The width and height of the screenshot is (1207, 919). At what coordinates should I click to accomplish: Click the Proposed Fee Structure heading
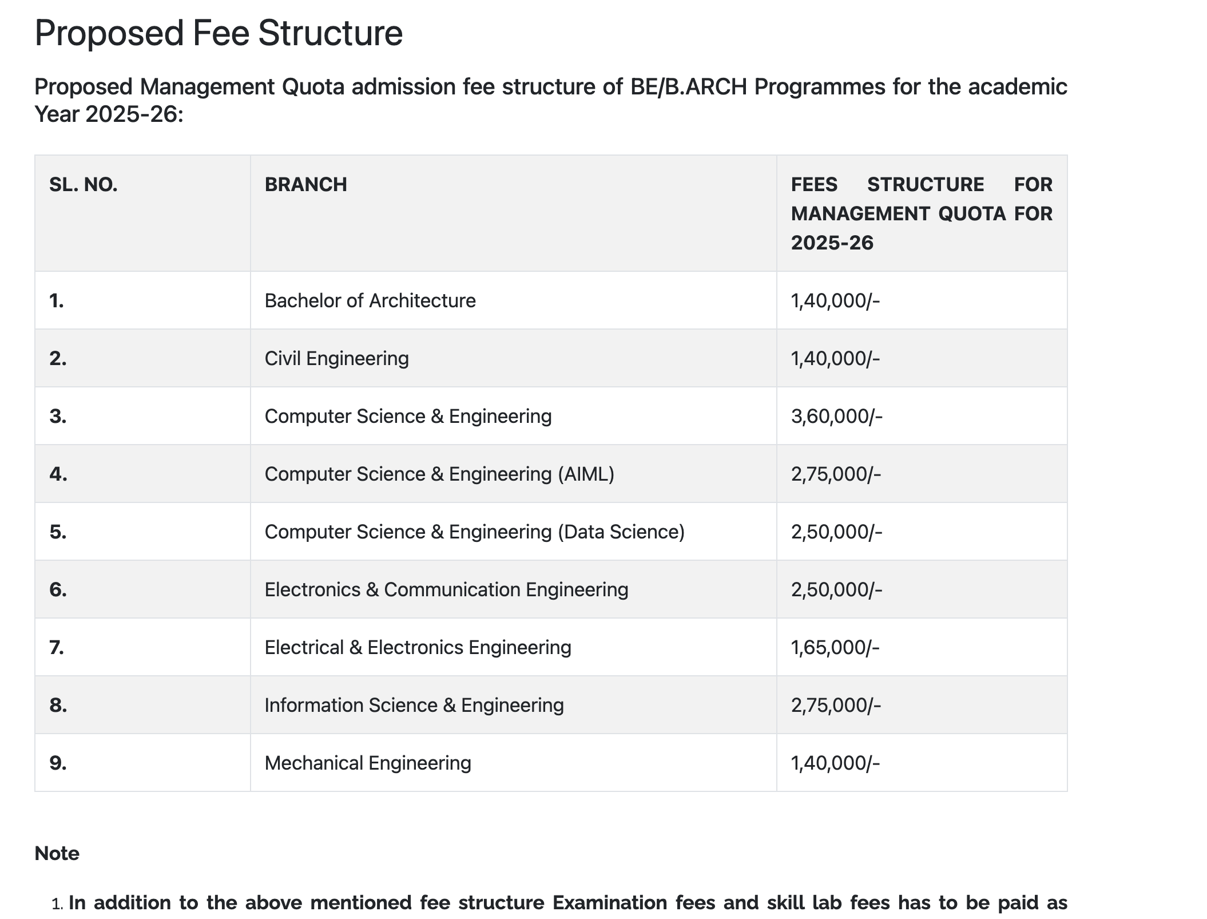(x=219, y=33)
